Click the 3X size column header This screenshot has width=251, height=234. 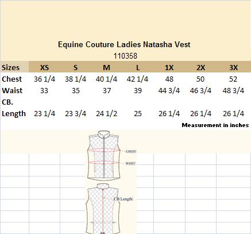(x=233, y=67)
